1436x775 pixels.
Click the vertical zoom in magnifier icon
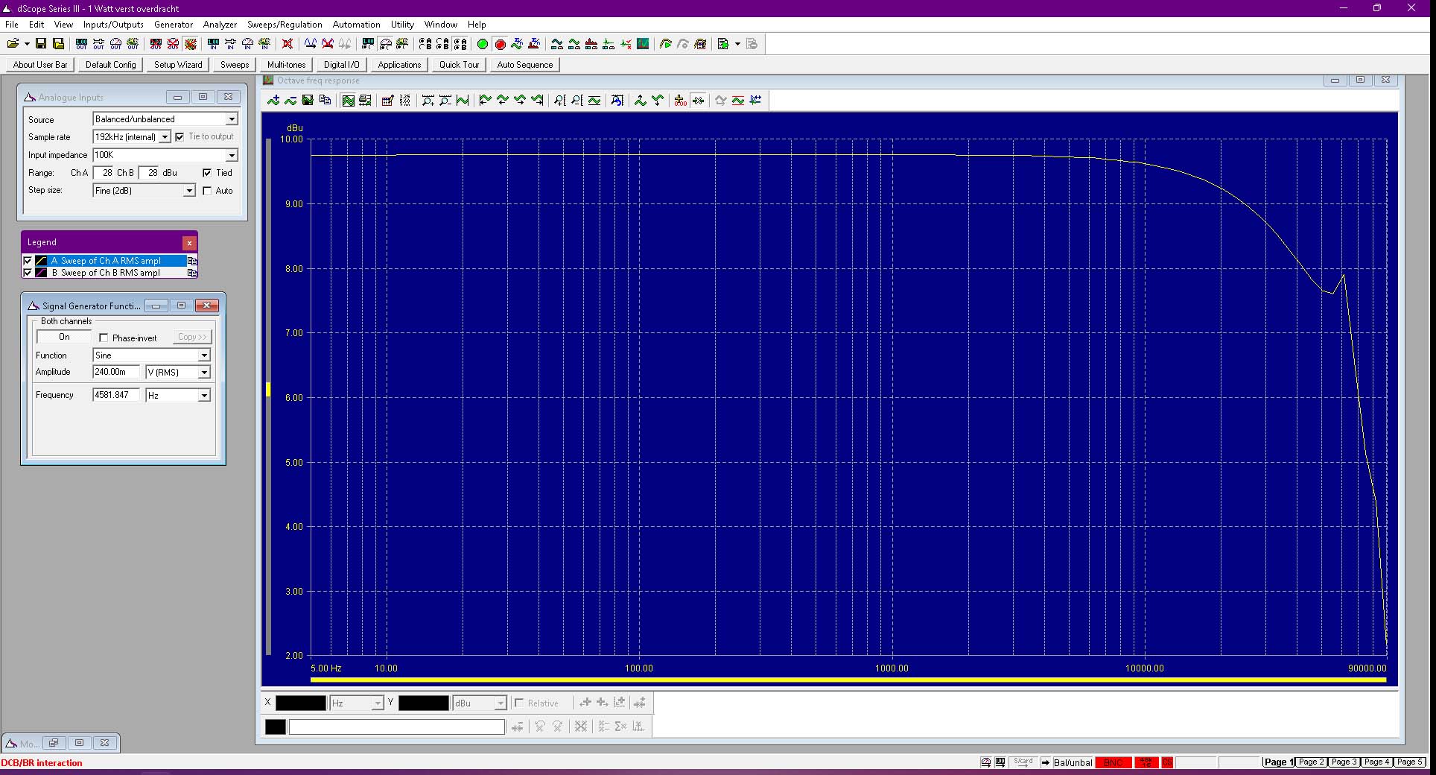coord(560,101)
